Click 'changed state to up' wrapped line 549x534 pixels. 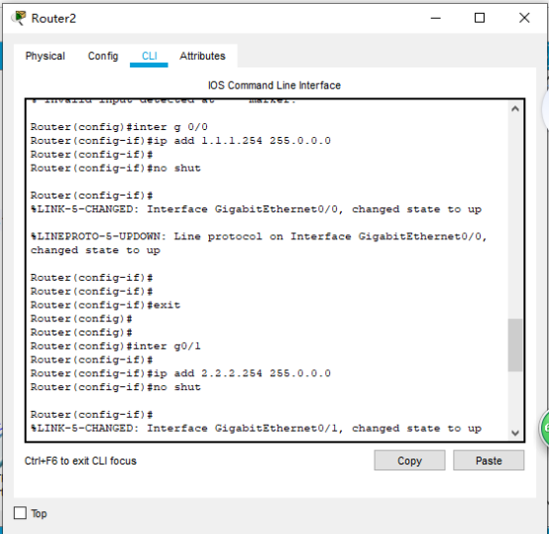pyautogui.click(x=95, y=250)
